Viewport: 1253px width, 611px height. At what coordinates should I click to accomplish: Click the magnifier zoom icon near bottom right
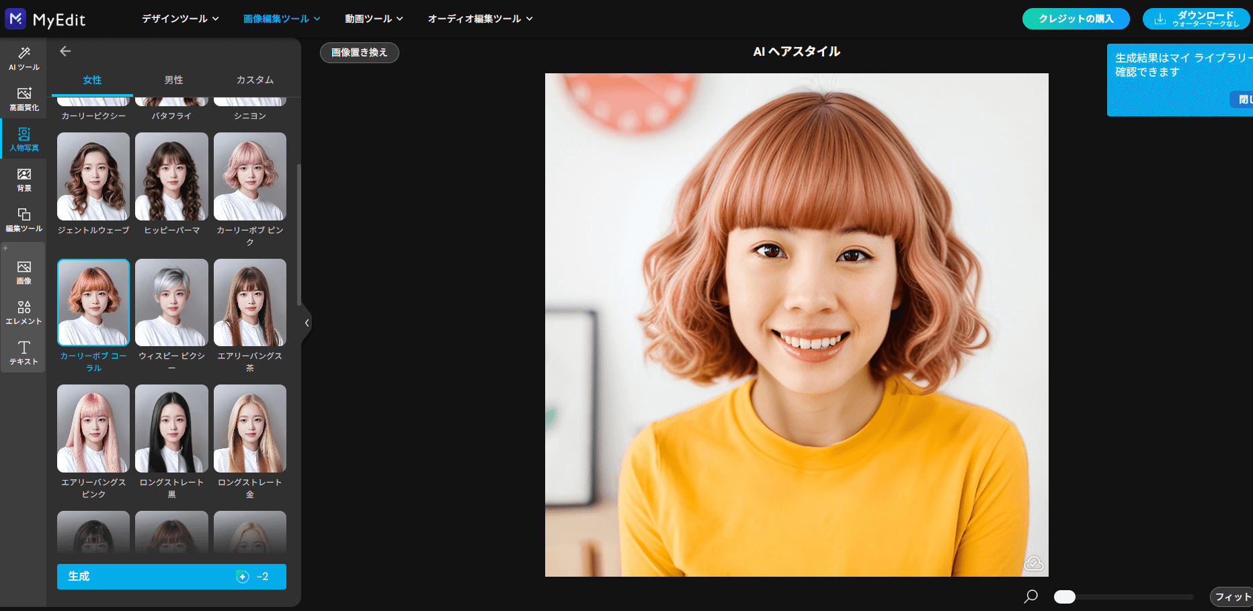1030,597
